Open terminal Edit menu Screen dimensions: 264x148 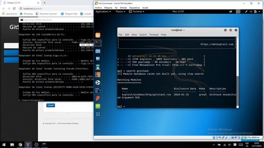pos(127,35)
